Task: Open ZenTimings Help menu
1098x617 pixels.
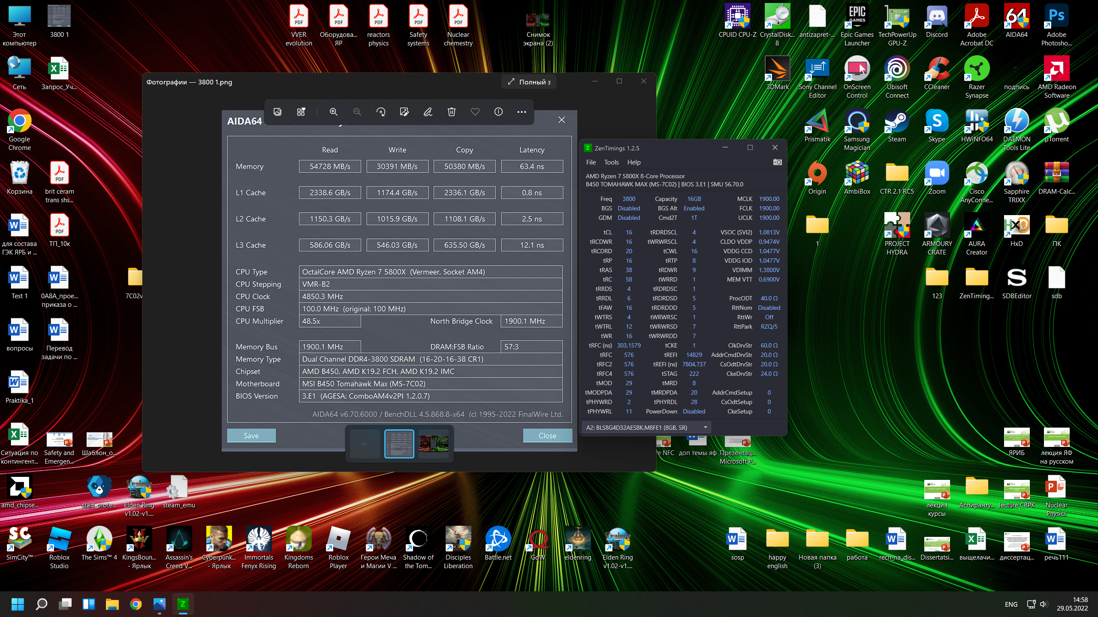Action: pos(633,162)
